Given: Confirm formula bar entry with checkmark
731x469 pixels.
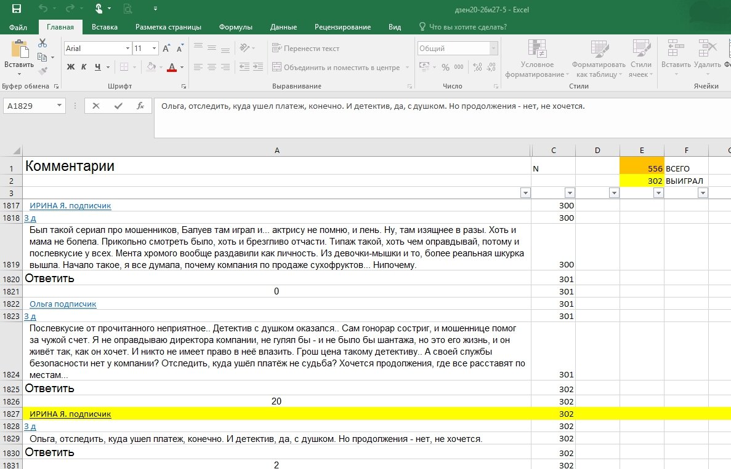Looking at the screenshot, I should pyautogui.click(x=118, y=106).
